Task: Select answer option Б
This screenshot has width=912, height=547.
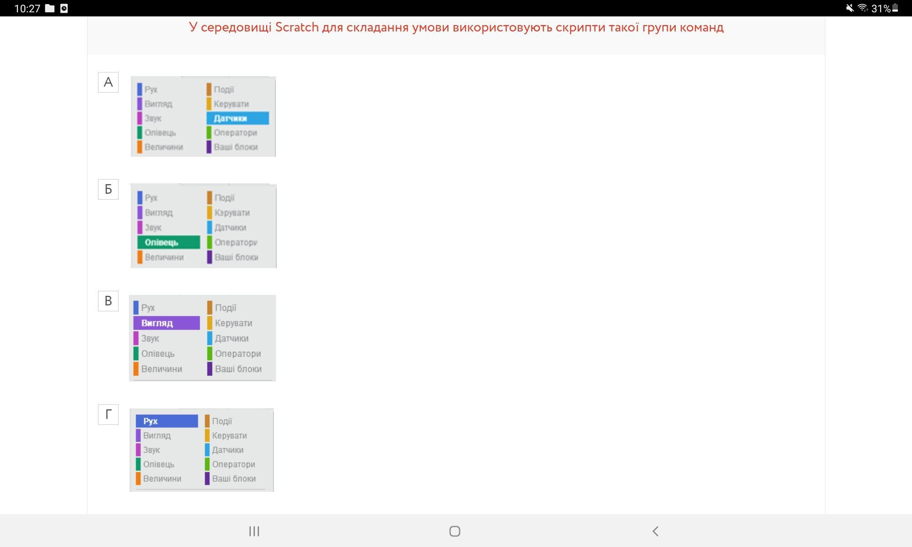Action: click(108, 190)
